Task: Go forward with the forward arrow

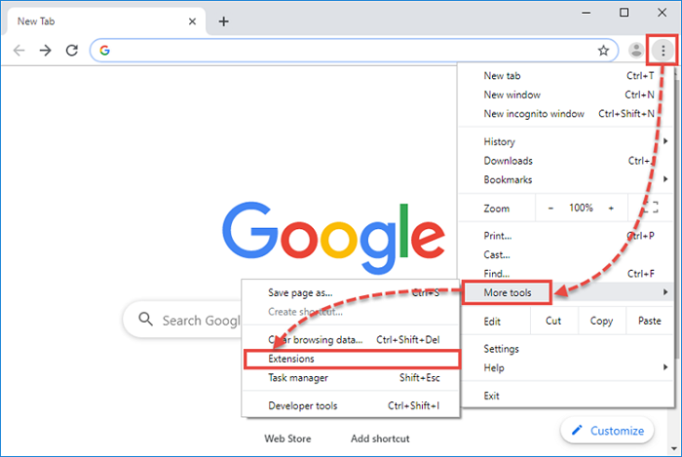Action: click(x=45, y=51)
